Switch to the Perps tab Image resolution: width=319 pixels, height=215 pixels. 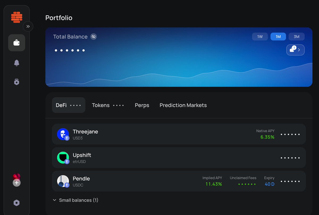142,105
